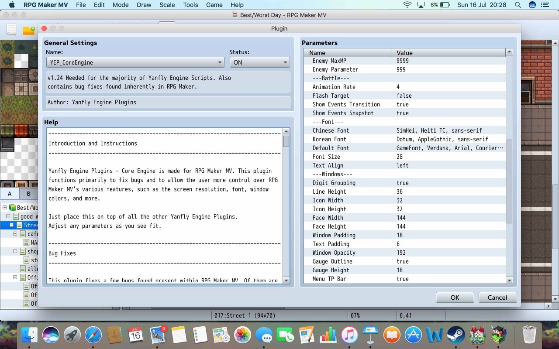Click Cancel in the Plugin dialog
Viewport: 559px width, 349px height.
(497, 298)
